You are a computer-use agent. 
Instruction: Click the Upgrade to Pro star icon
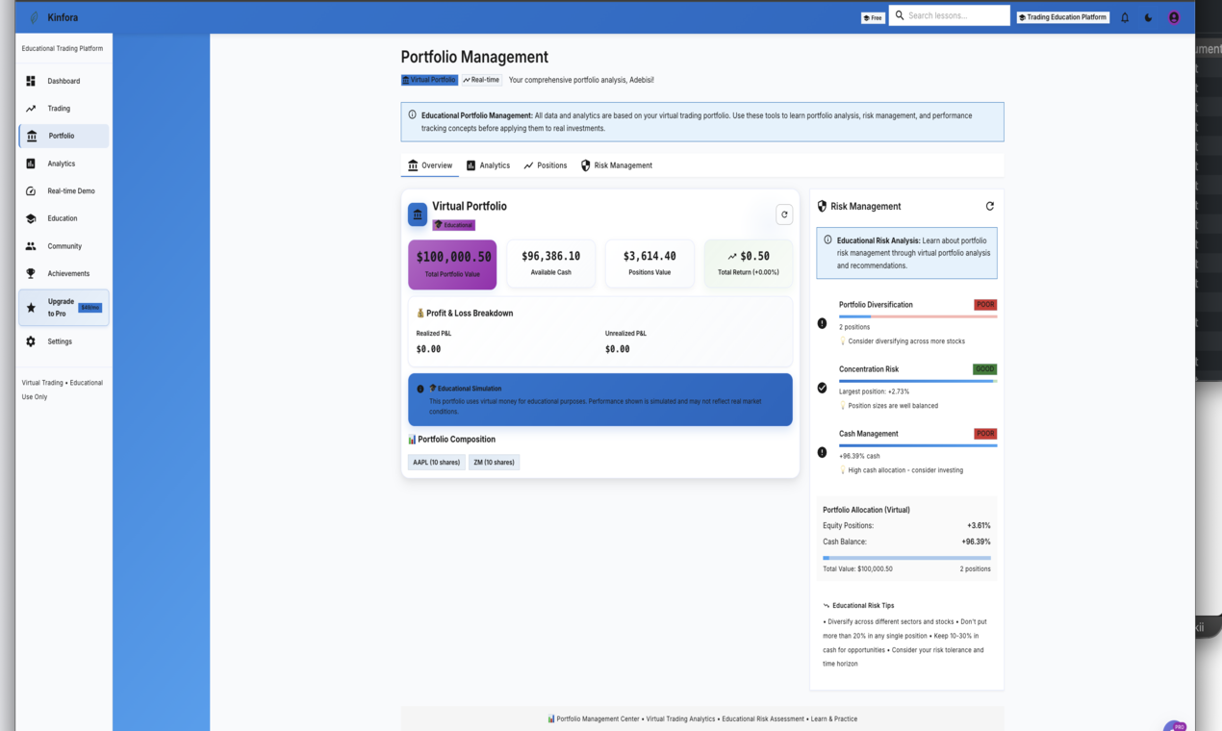[31, 308]
